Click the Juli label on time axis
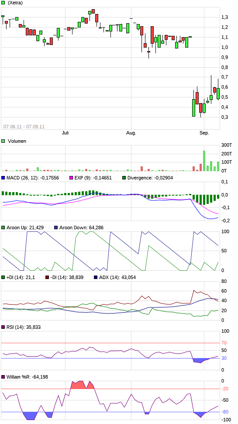The height and width of the screenshot is (424, 238). pos(65,133)
